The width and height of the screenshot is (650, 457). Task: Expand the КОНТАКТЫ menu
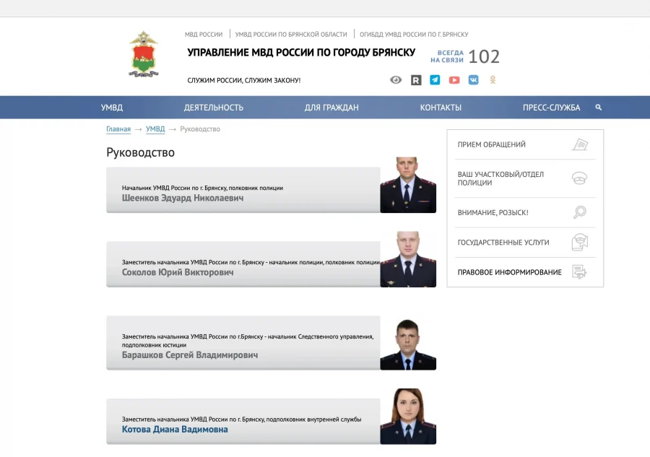(x=441, y=108)
